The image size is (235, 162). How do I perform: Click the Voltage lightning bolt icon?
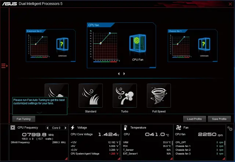coord(73,127)
